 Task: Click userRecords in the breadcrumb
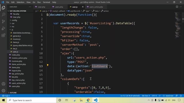coord(75,11)
